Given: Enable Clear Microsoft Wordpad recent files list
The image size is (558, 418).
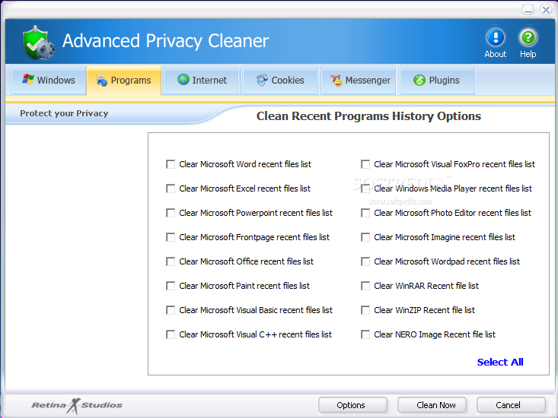Looking at the screenshot, I should [365, 261].
